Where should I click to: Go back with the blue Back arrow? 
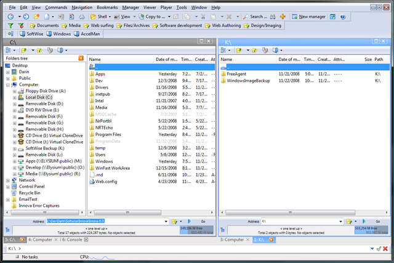tap(10, 17)
